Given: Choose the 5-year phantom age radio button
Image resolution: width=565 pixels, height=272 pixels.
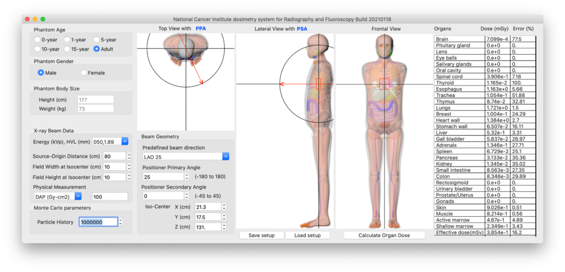Looking at the screenshot, I should (97, 40).
